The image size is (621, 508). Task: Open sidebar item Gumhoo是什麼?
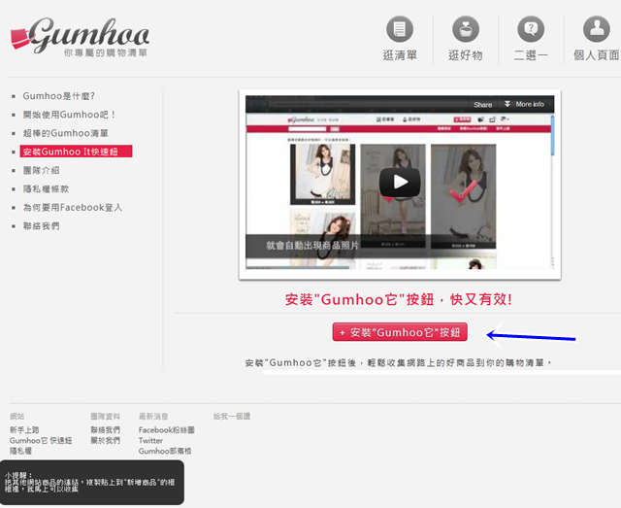pyautogui.click(x=58, y=96)
